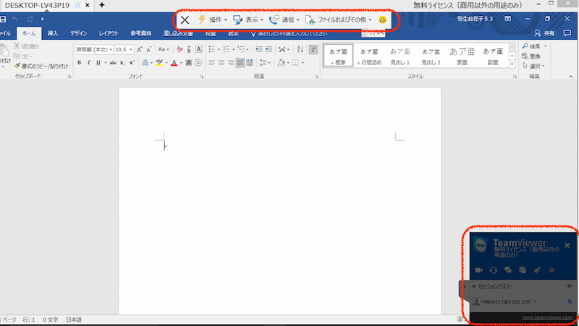Viewport: 579px width, 326px height.
Task: Switch to the 挿入 ribbon tab
Action: coord(53,33)
